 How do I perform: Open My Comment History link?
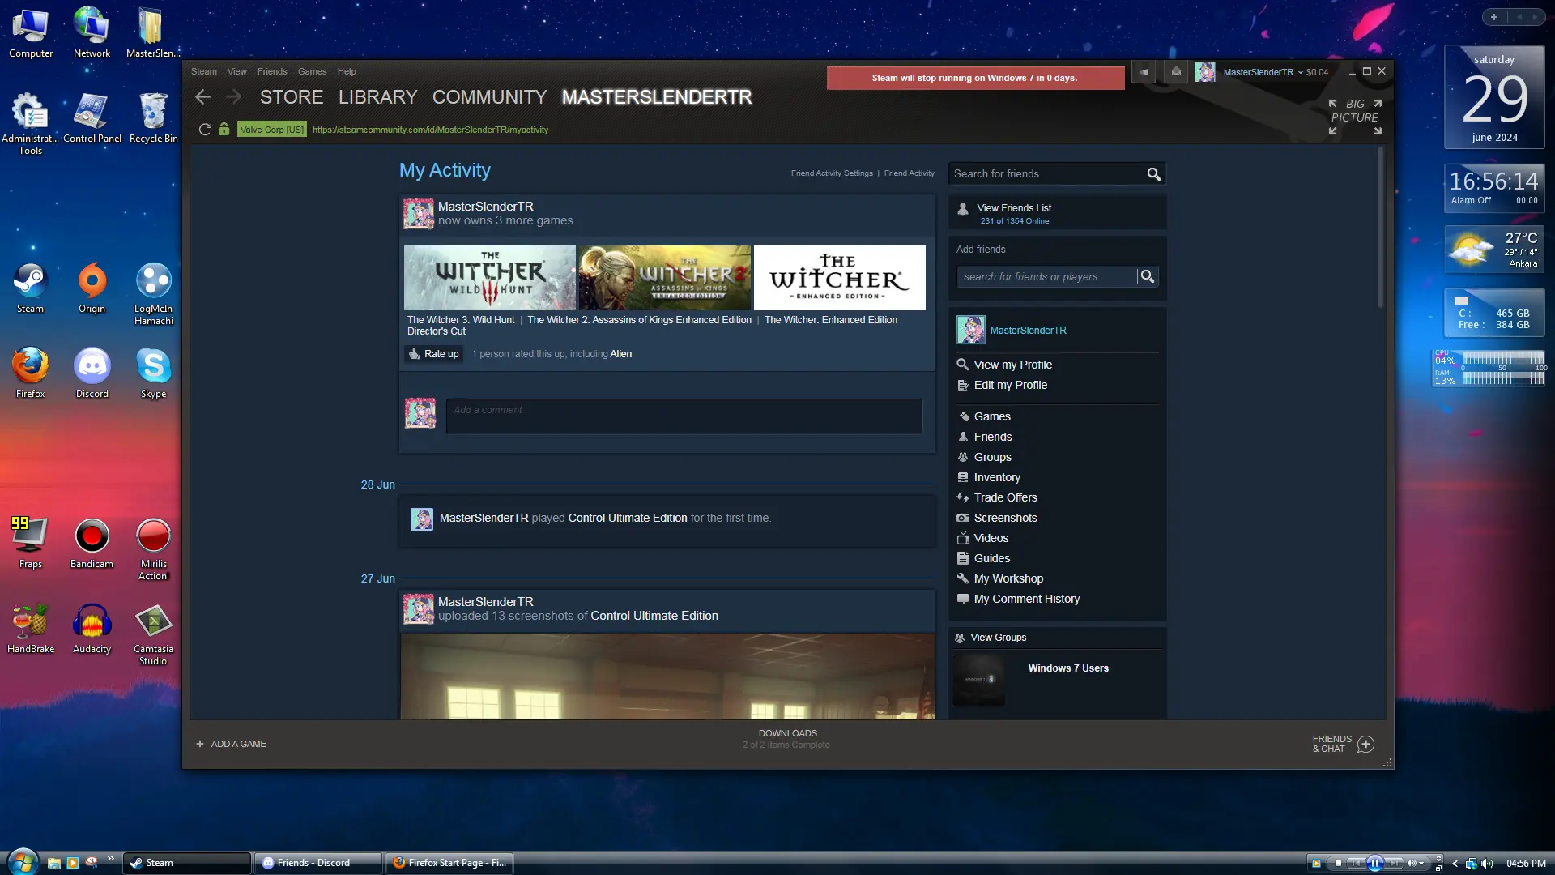coord(1026,599)
